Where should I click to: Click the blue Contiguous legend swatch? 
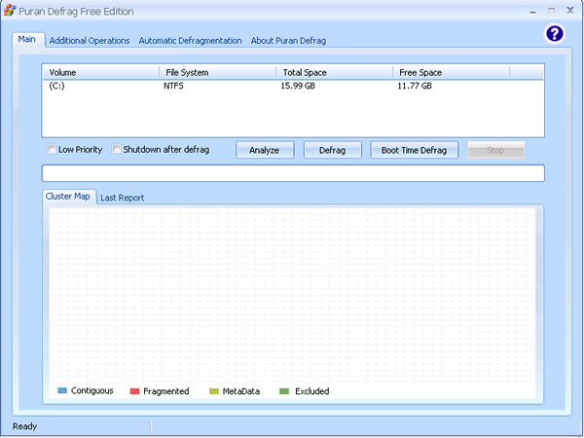(x=62, y=391)
